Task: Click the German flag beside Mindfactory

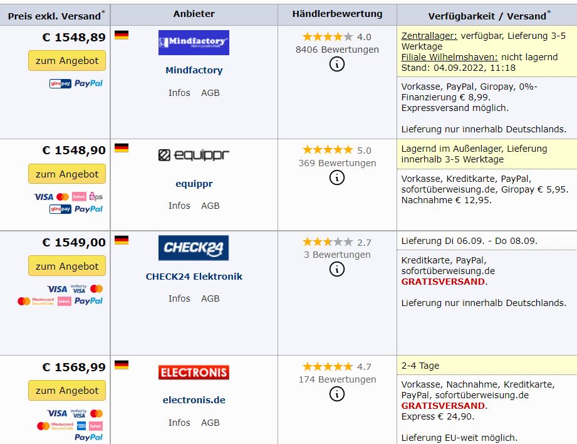Action: [x=122, y=35]
